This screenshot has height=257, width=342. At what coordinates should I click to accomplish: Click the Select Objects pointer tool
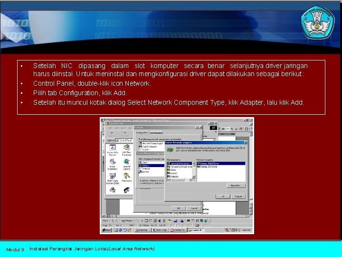[x=113, y=221]
